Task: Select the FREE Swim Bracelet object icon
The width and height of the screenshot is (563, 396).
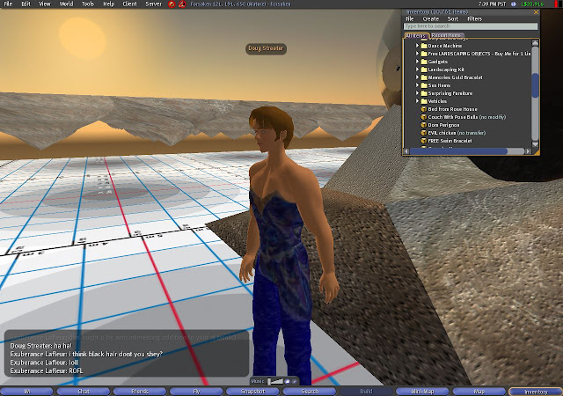Action: coord(424,141)
